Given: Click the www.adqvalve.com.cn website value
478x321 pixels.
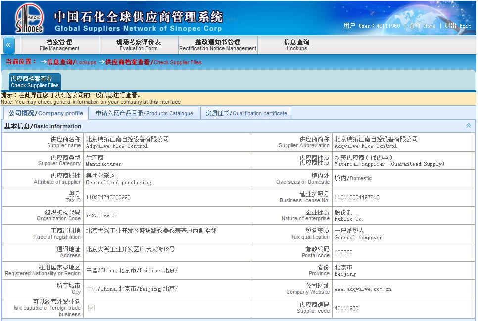Looking at the screenshot, I should click(x=363, y=289).
